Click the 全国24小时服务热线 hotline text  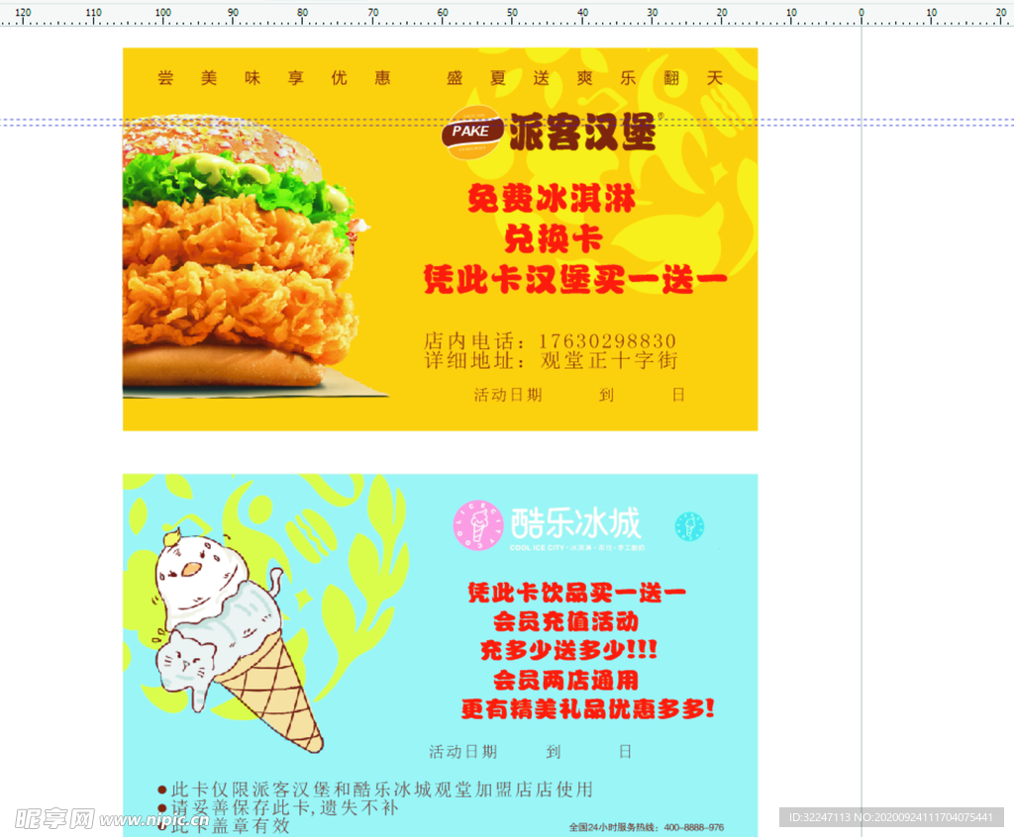(646, 827)
